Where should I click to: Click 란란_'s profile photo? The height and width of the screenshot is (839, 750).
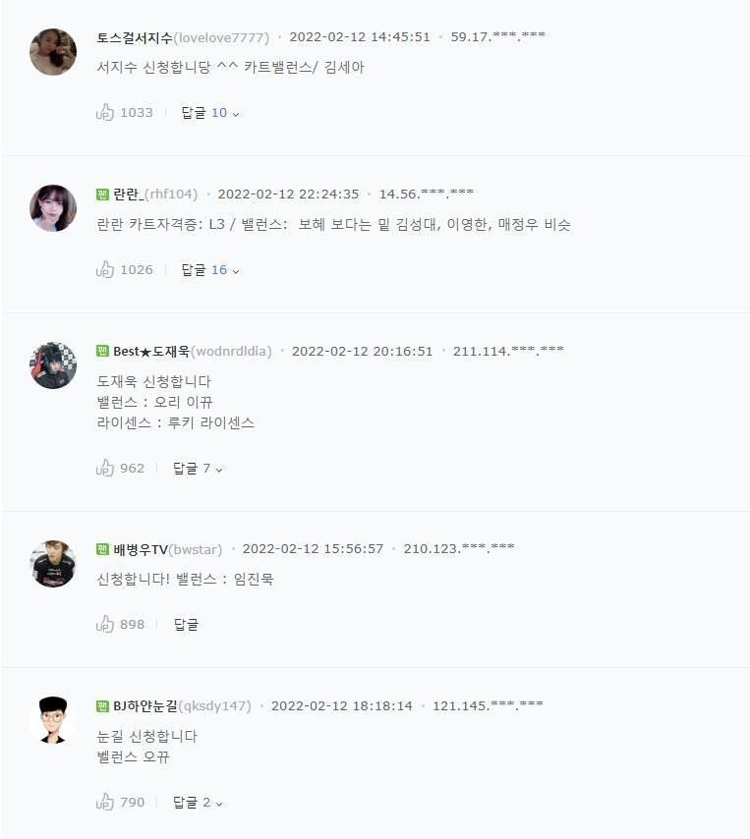point(53,208)
